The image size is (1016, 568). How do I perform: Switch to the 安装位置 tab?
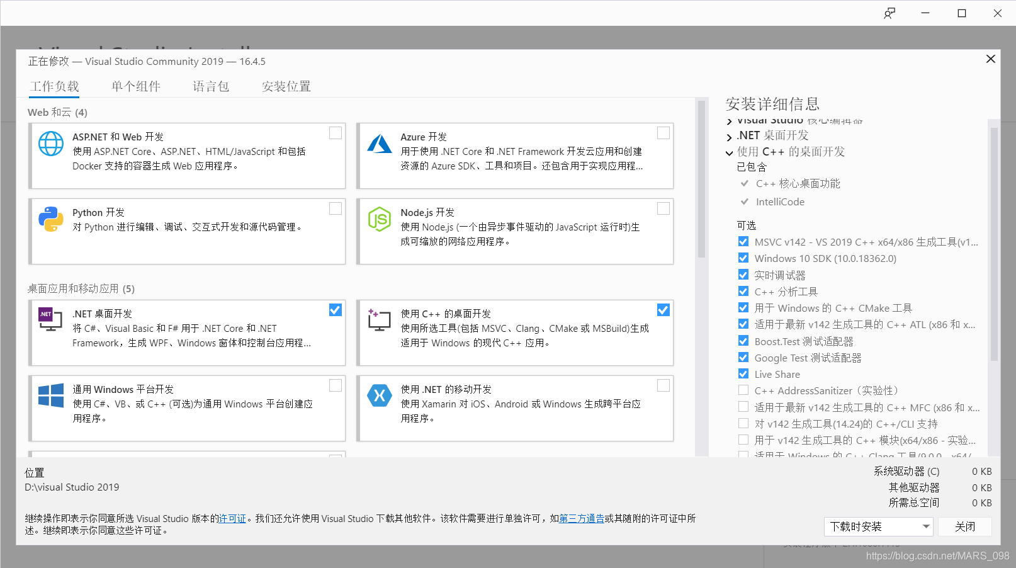click(x=286, y=86)
